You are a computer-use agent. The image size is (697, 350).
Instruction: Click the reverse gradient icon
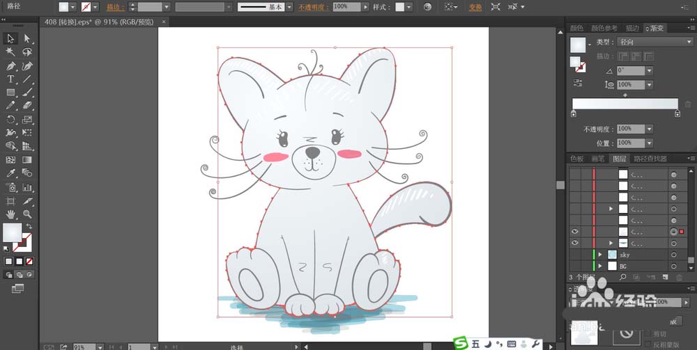coord(577,83)
